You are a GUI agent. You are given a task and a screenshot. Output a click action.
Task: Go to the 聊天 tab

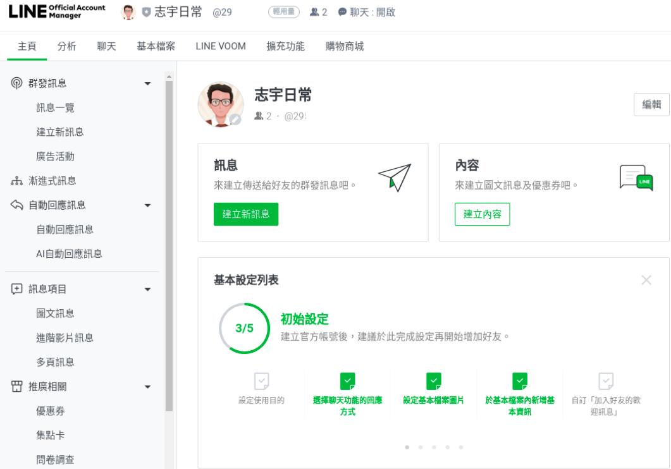pyautogui.click(x=106, y=46)
